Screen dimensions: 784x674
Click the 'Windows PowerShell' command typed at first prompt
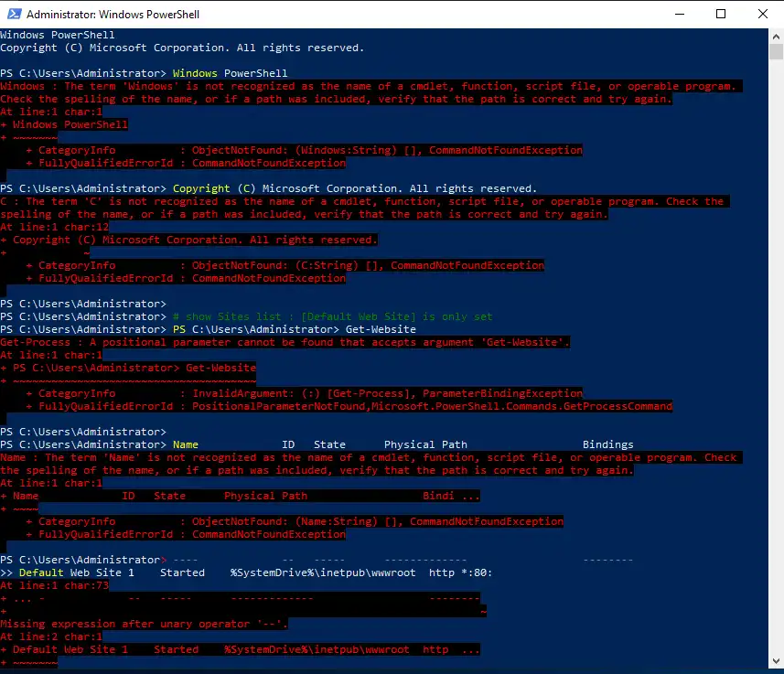coord(230,73)
